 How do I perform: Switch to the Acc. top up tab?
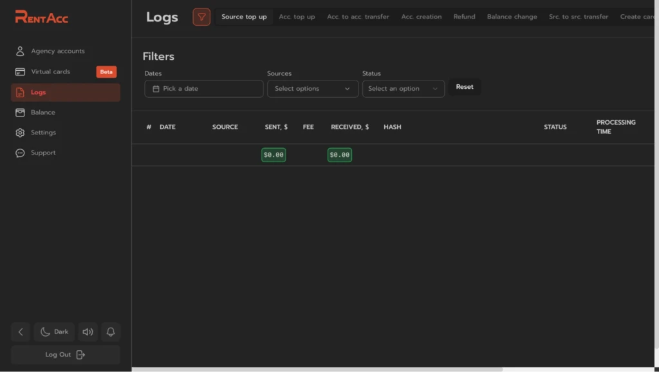click(x=297, y=17)
